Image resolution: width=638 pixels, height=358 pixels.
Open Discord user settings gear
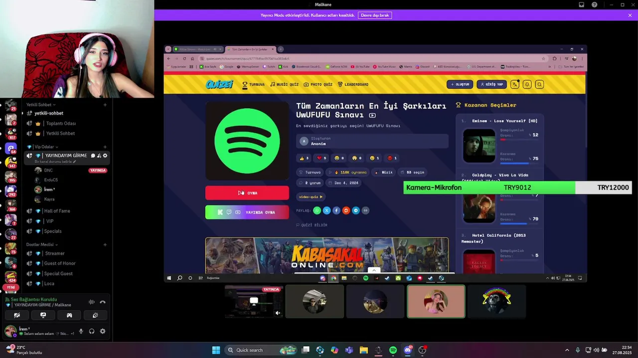click(103, 331)
